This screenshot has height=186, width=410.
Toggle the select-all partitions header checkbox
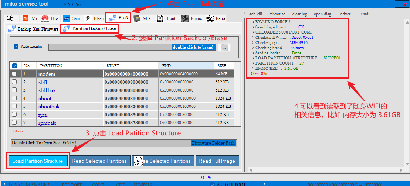[15, 66]
